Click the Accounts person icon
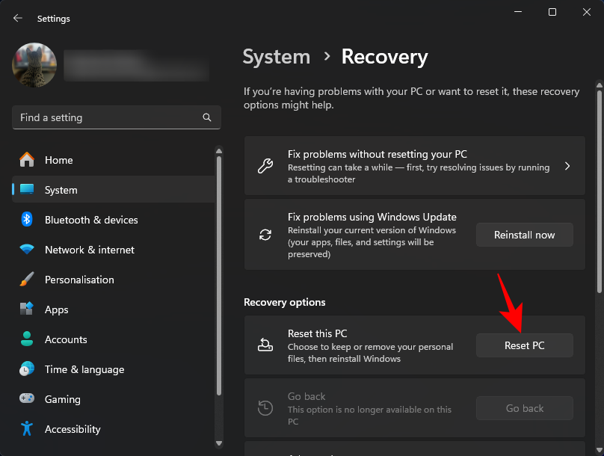 click(x=27, y=339)
